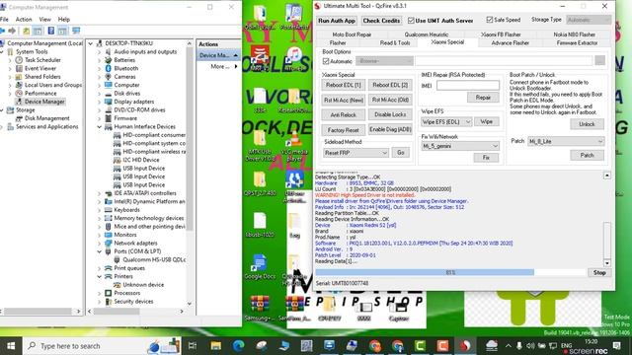Click the operation progress bar in QcFire
Viewport: 632px width, 355px height.
[x=450, y=272]
